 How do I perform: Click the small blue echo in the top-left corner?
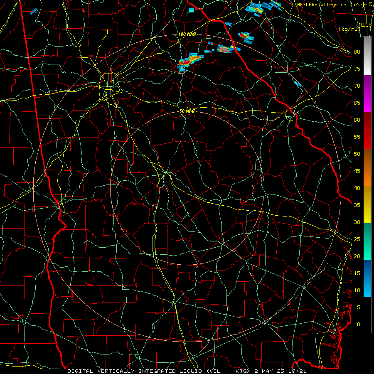(x=34, y=11)
